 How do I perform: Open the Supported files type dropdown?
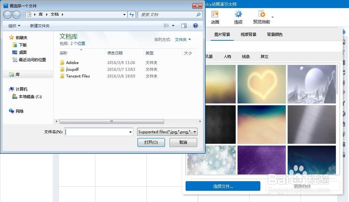tap(167, 132)
